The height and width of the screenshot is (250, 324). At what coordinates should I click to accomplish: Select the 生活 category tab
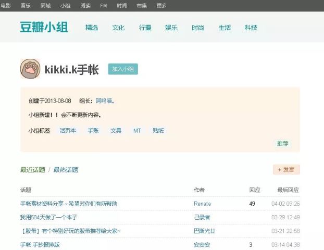[225, 28]
